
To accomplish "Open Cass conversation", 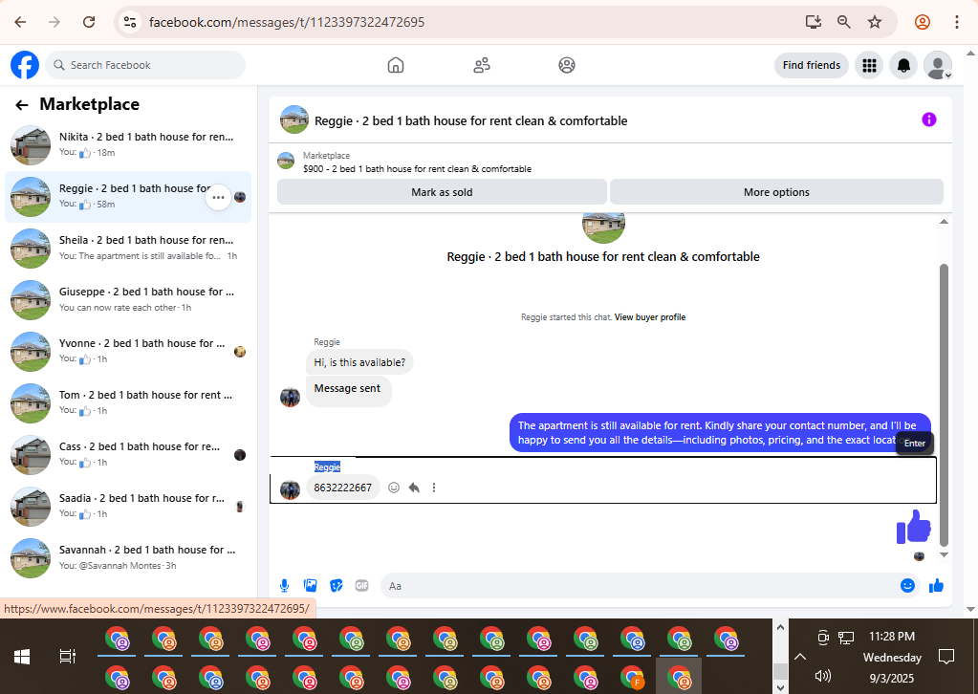I will 128,455.
